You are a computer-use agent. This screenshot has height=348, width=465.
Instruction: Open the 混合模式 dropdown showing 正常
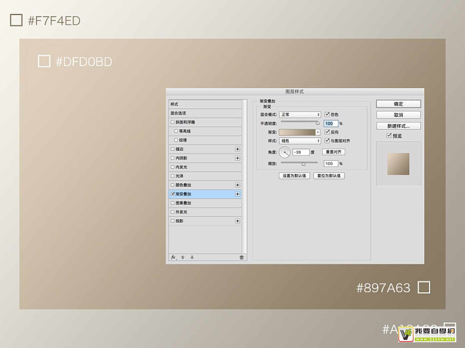300,115
